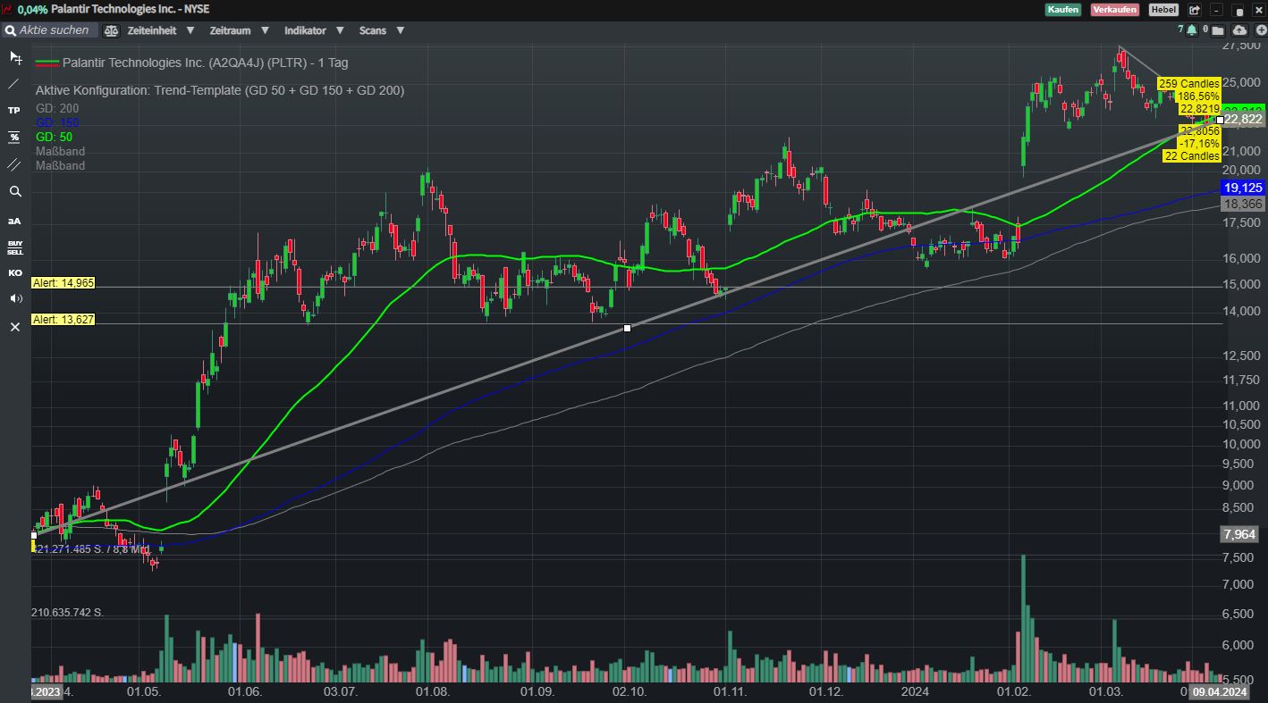Select the first Maßband legend entry
This screenshot has width=1268, height=703.
60,152
